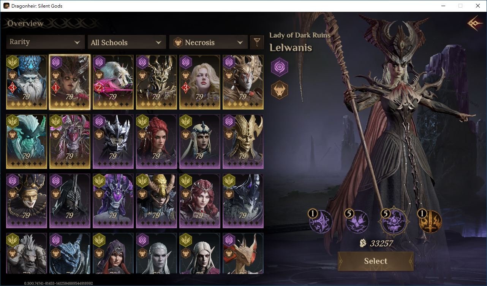This screenshot has height=286, width=487.
Task: Click Lelwanis's purple eye rarity icon
Action: pyautogui.click(x=279, y=67)
